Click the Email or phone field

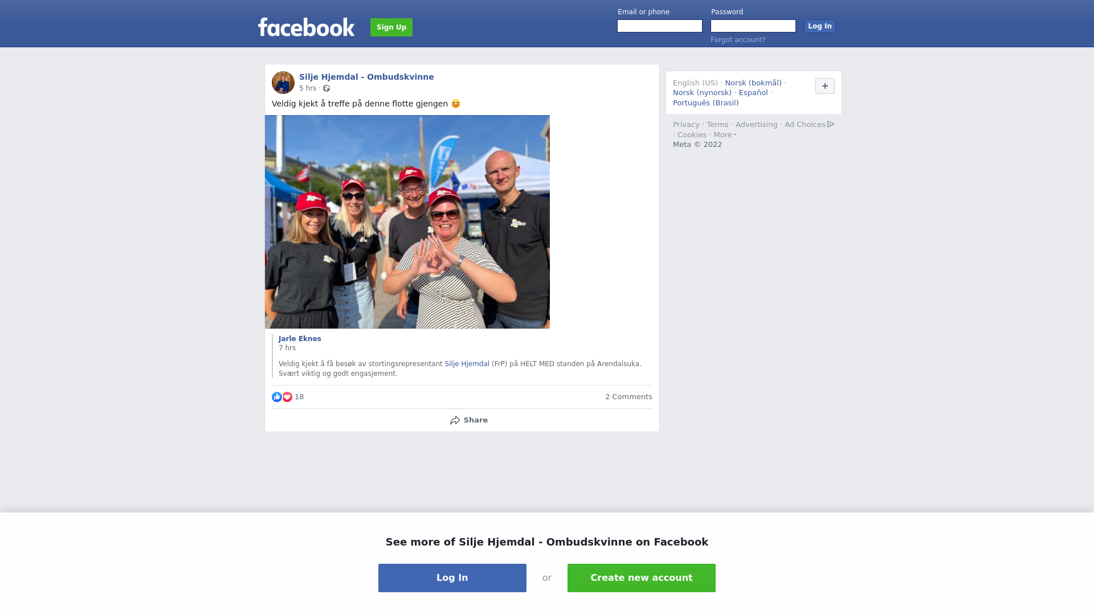660,26
